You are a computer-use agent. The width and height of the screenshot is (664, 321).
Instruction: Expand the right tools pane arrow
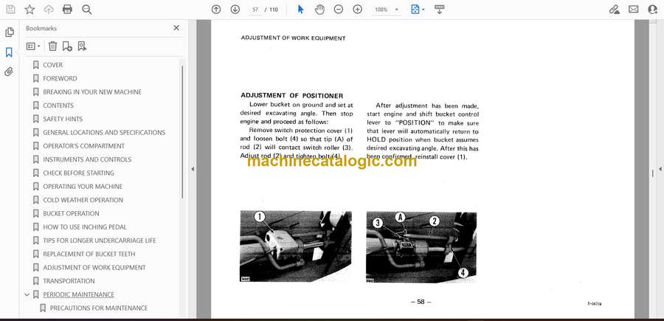(x=660, y=169)
